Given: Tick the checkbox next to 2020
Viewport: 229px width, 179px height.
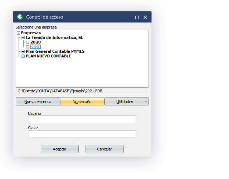Looking at the screenshot, I should [28, 42].
